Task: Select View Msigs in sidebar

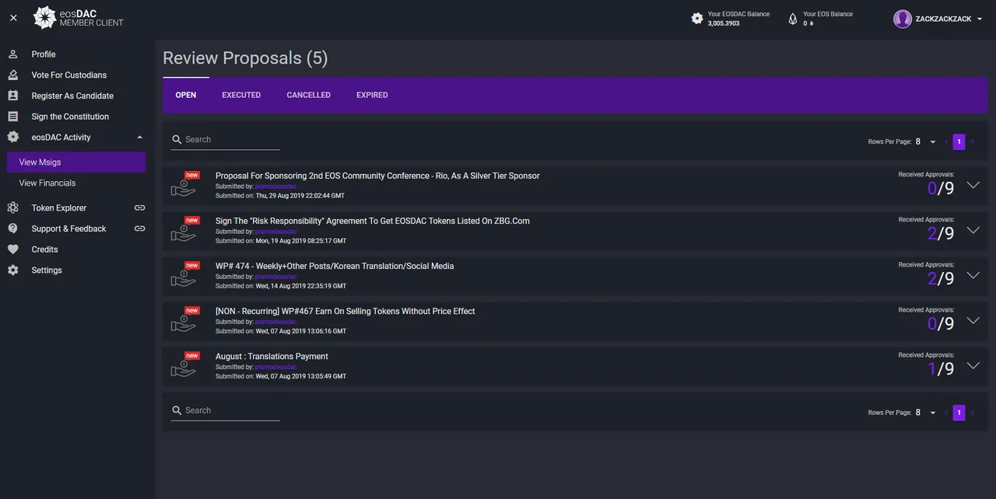Action: coord(76,162)
